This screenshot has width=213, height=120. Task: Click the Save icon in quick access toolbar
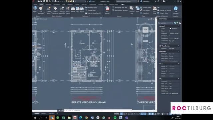pos(44,1)
